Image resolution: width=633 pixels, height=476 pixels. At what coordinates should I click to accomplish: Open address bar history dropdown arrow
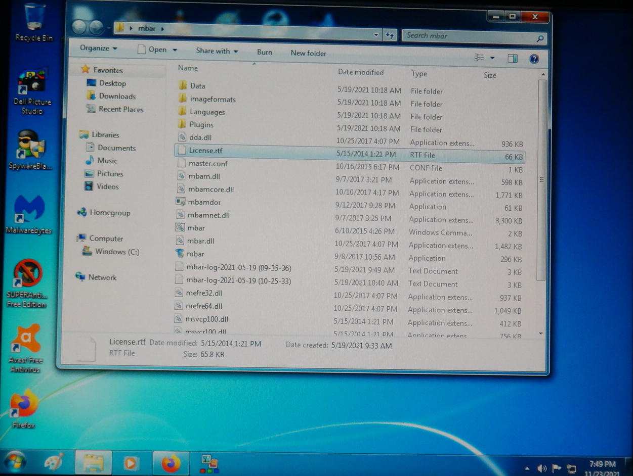click(376, 35)
